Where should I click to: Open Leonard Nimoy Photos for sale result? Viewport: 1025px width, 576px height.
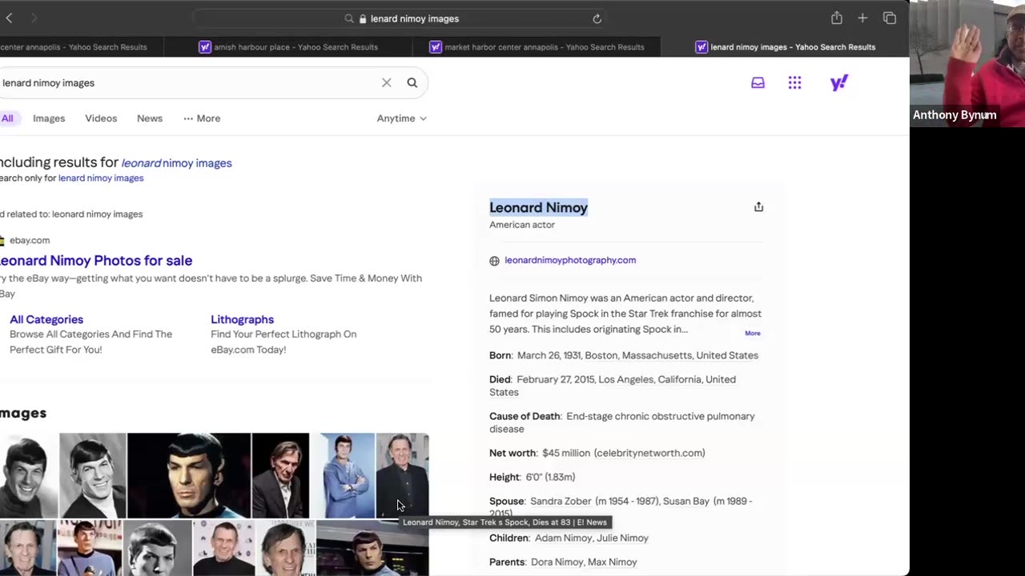96,260
